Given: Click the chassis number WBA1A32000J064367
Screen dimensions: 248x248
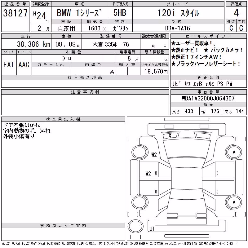Looking at the screenshot, I should point(208,98).
